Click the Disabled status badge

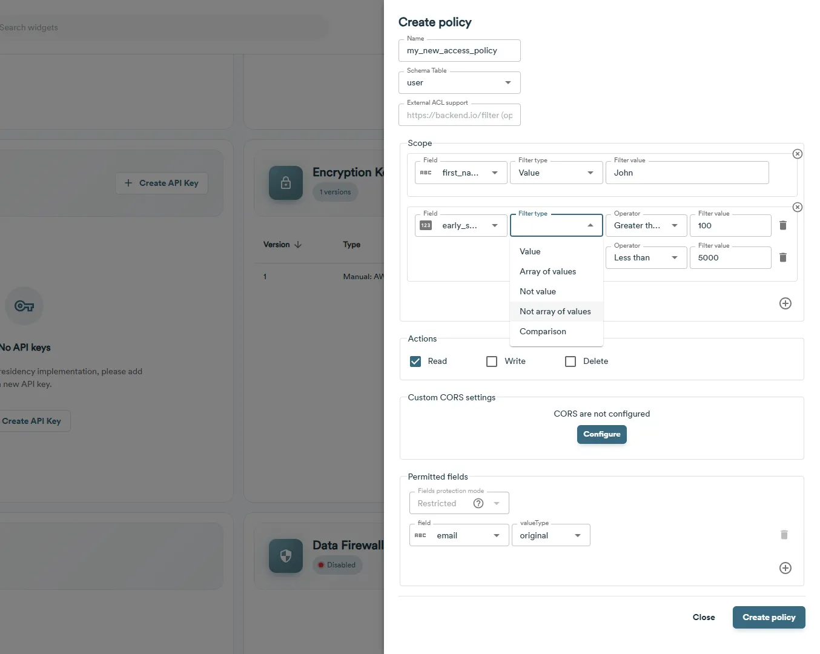pos(337,565)
